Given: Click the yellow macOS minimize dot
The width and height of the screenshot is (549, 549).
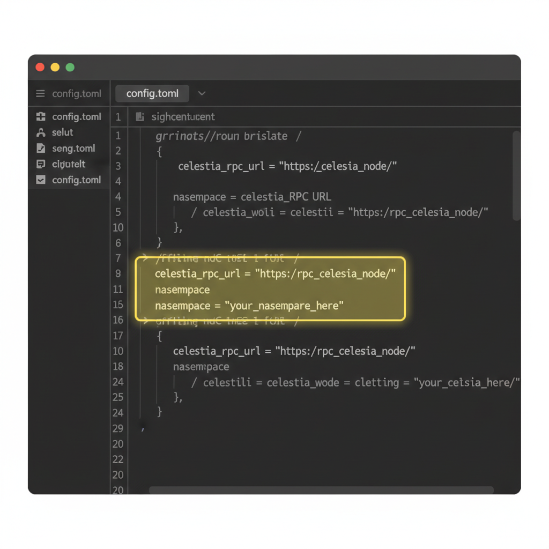Looking at the screenshot, I should 55,66.
